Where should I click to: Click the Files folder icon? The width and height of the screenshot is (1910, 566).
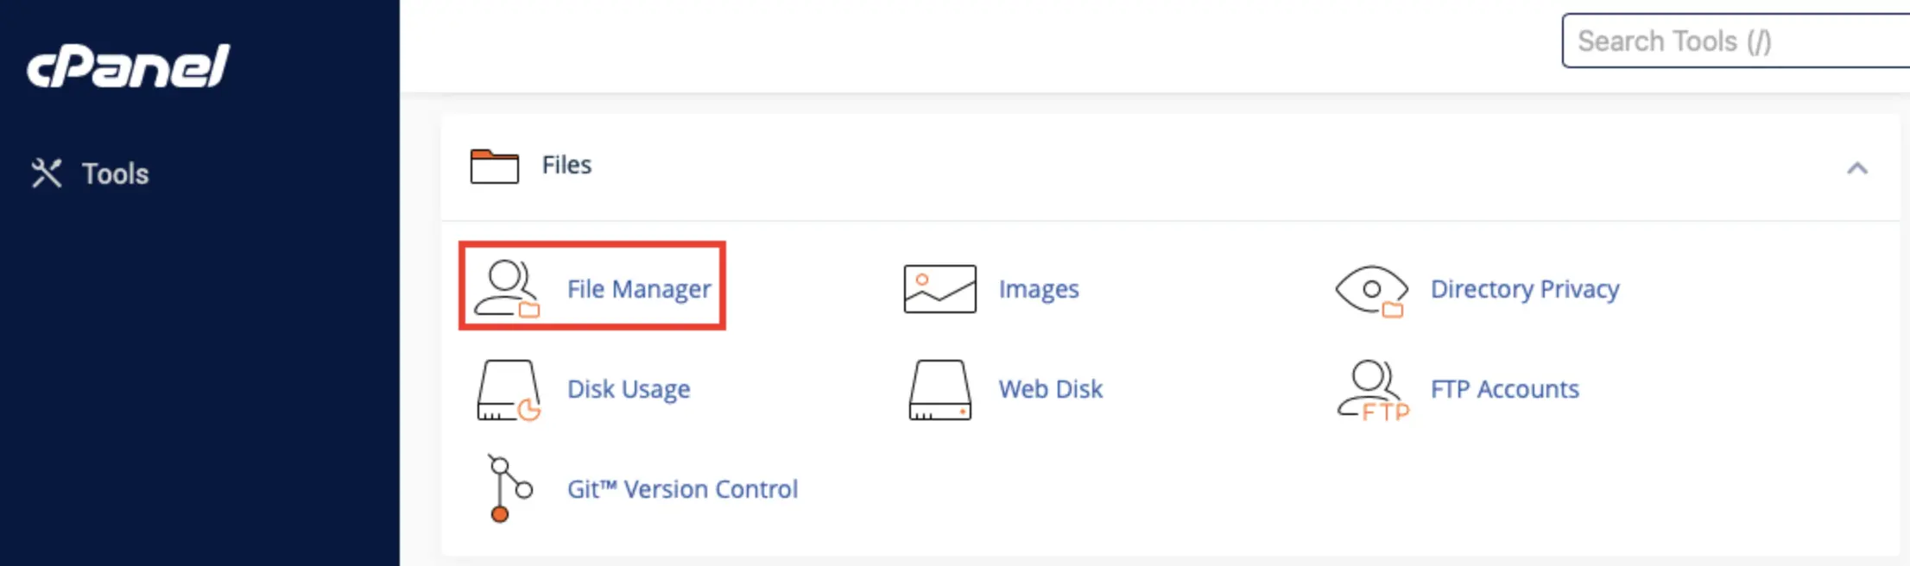(495, 166)
